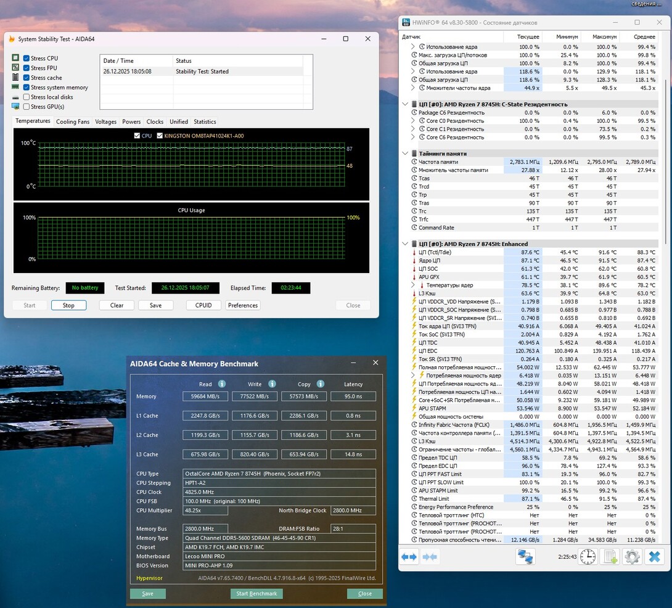Open HWiNFO remote network monitors icon
This screenshot has height=608, width=672.
tap(525, 557)
